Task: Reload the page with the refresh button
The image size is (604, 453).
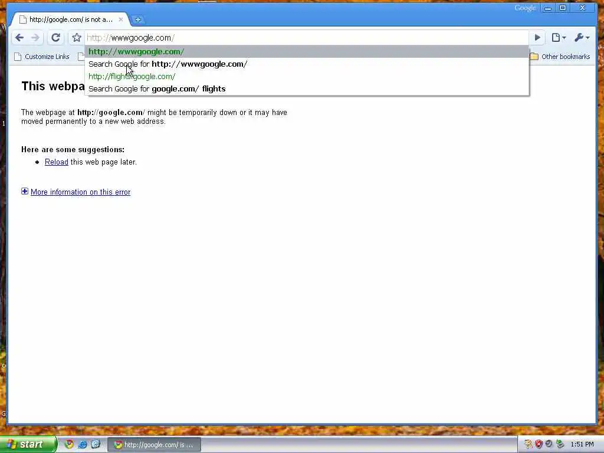Action: [x=56, y=37]
